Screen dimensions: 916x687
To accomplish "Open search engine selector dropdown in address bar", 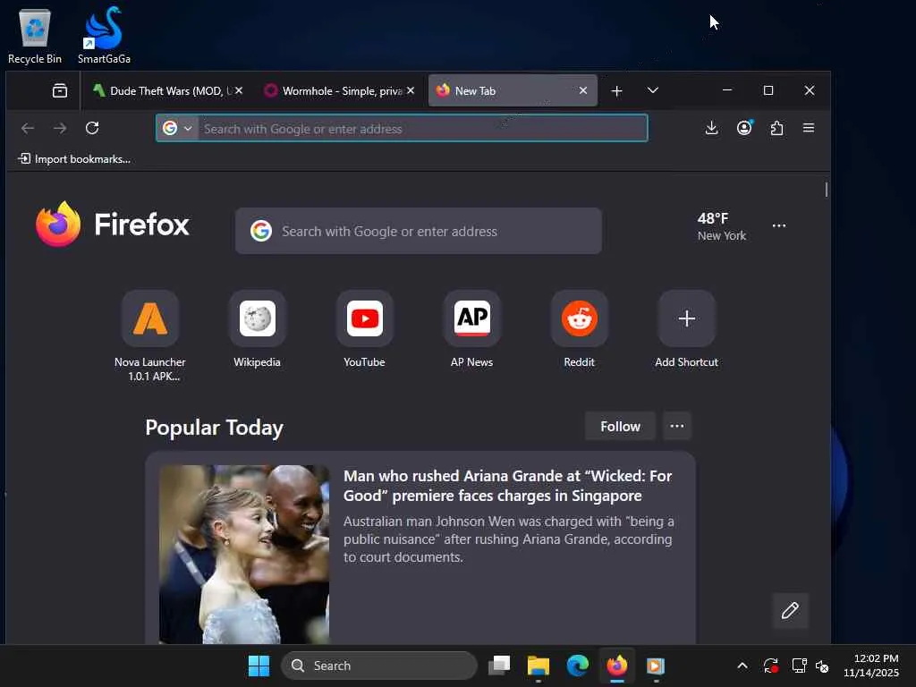I will point(177,128).
